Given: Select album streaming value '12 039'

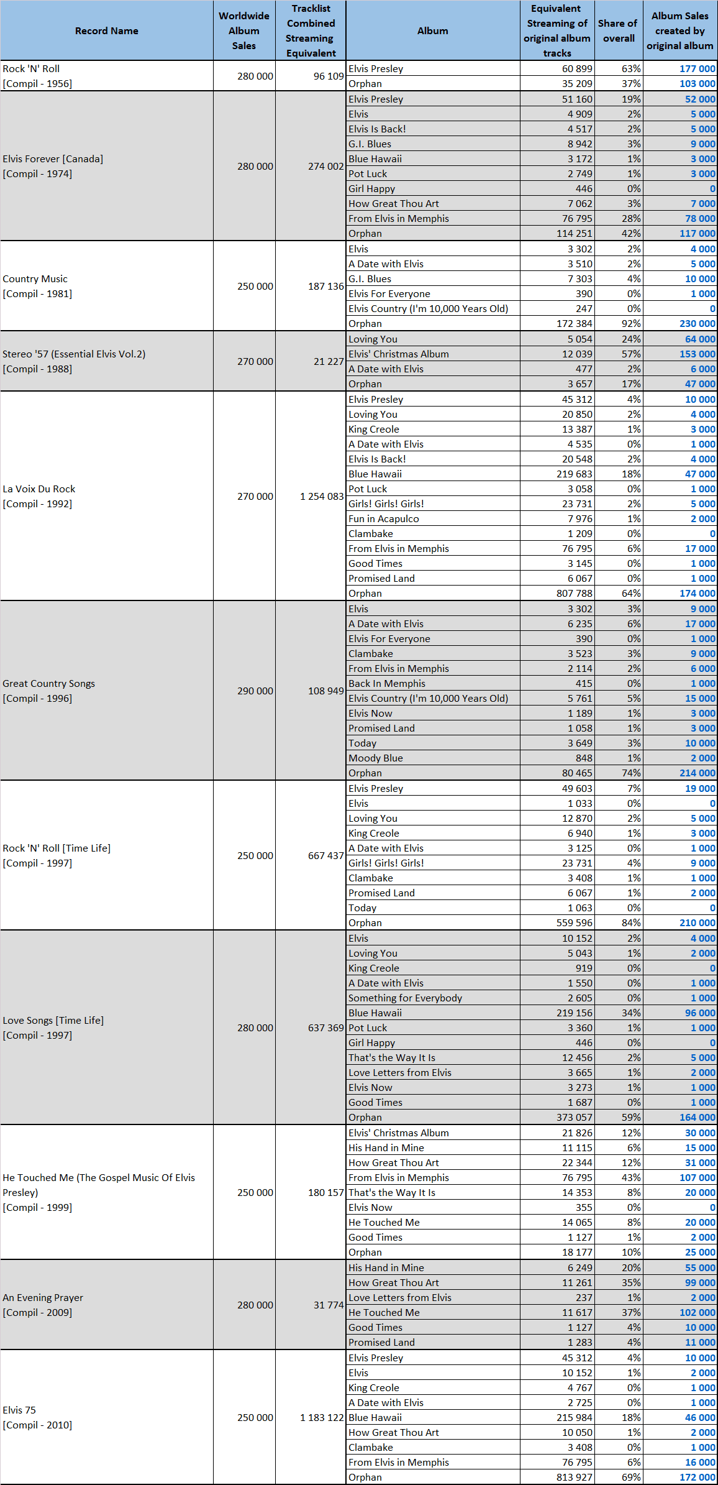Looking at the screenshot, I should click(577, 354).
